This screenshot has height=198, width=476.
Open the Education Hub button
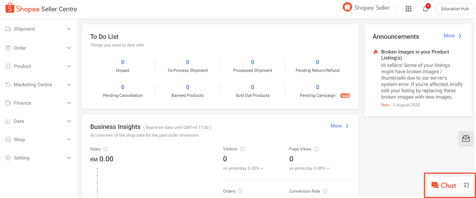coord(455,9)
